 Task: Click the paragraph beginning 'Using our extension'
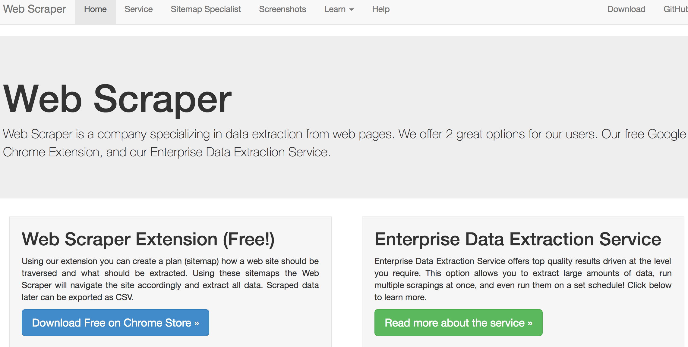(x=170, y=279)
